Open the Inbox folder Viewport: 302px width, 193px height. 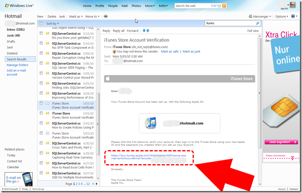(x=16, y=29)
